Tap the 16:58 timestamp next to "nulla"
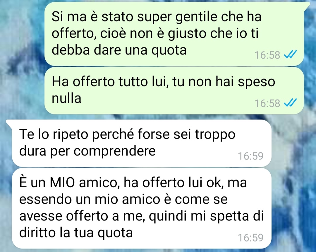 (267, 103)
